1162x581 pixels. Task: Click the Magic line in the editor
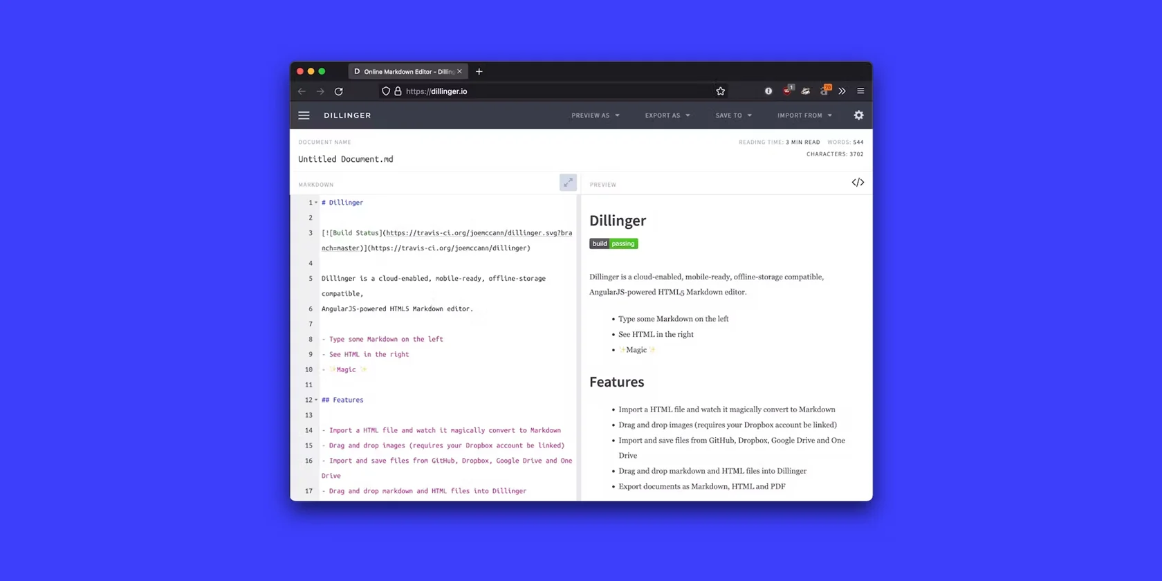point(345,369)
